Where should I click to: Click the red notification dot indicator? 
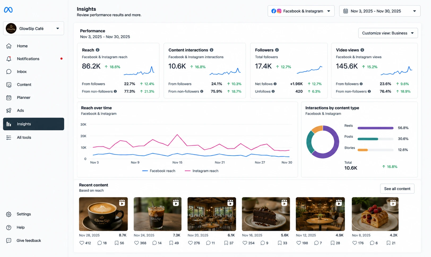[x=61, y=59]
